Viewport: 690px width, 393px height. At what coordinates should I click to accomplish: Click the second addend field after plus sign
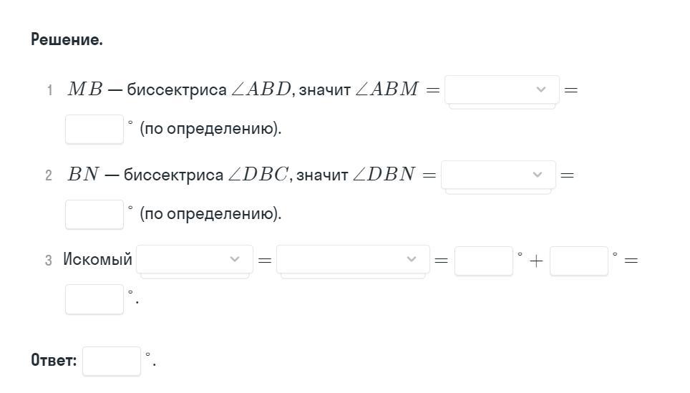tap(578, 261)
